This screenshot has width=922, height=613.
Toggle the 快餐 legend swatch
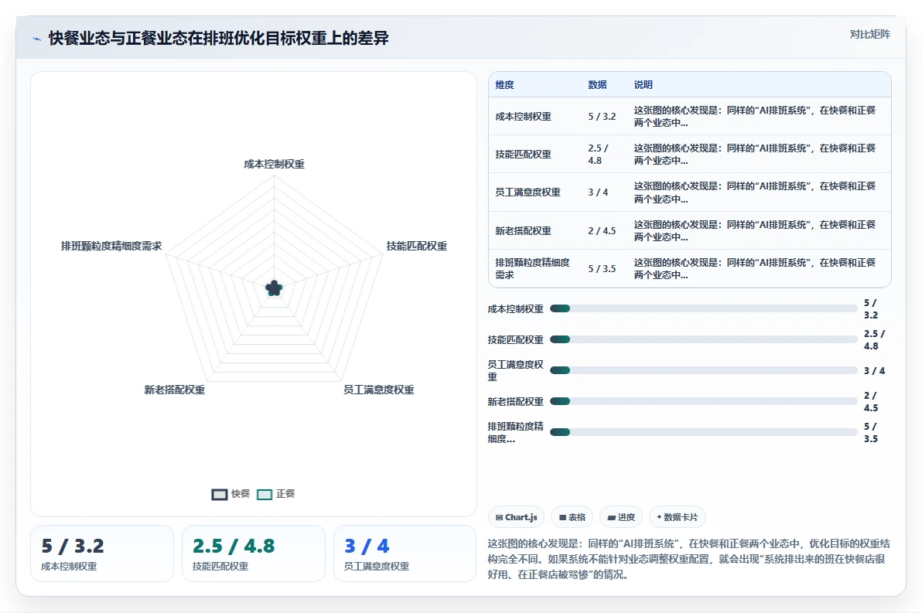(x=220, y=494)
